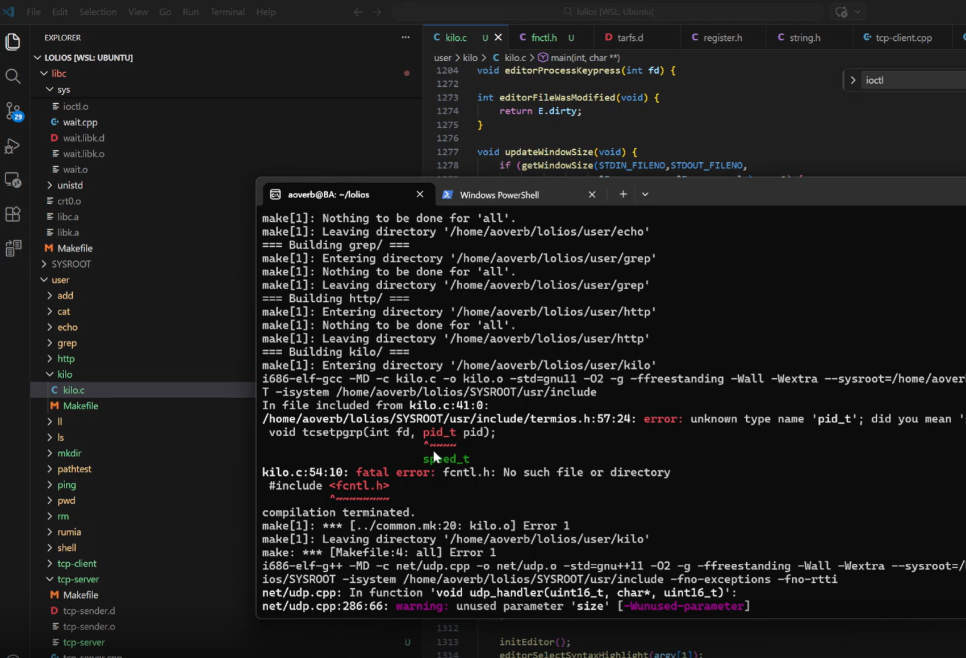
Task: Open the Remote Explorer view
Action: (12, 180)
